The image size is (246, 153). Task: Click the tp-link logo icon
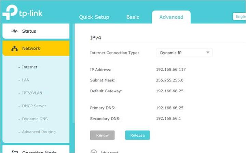[10, 12]
